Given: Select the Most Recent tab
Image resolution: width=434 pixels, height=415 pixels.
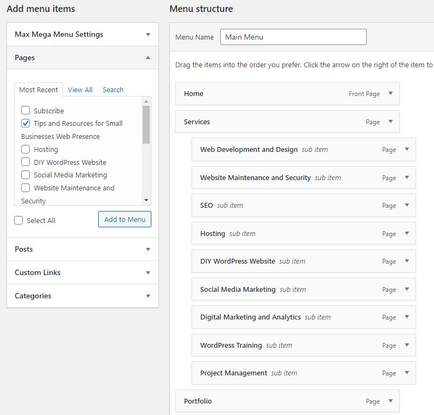Looking at the screenshot, I should (x=38, y=90).
